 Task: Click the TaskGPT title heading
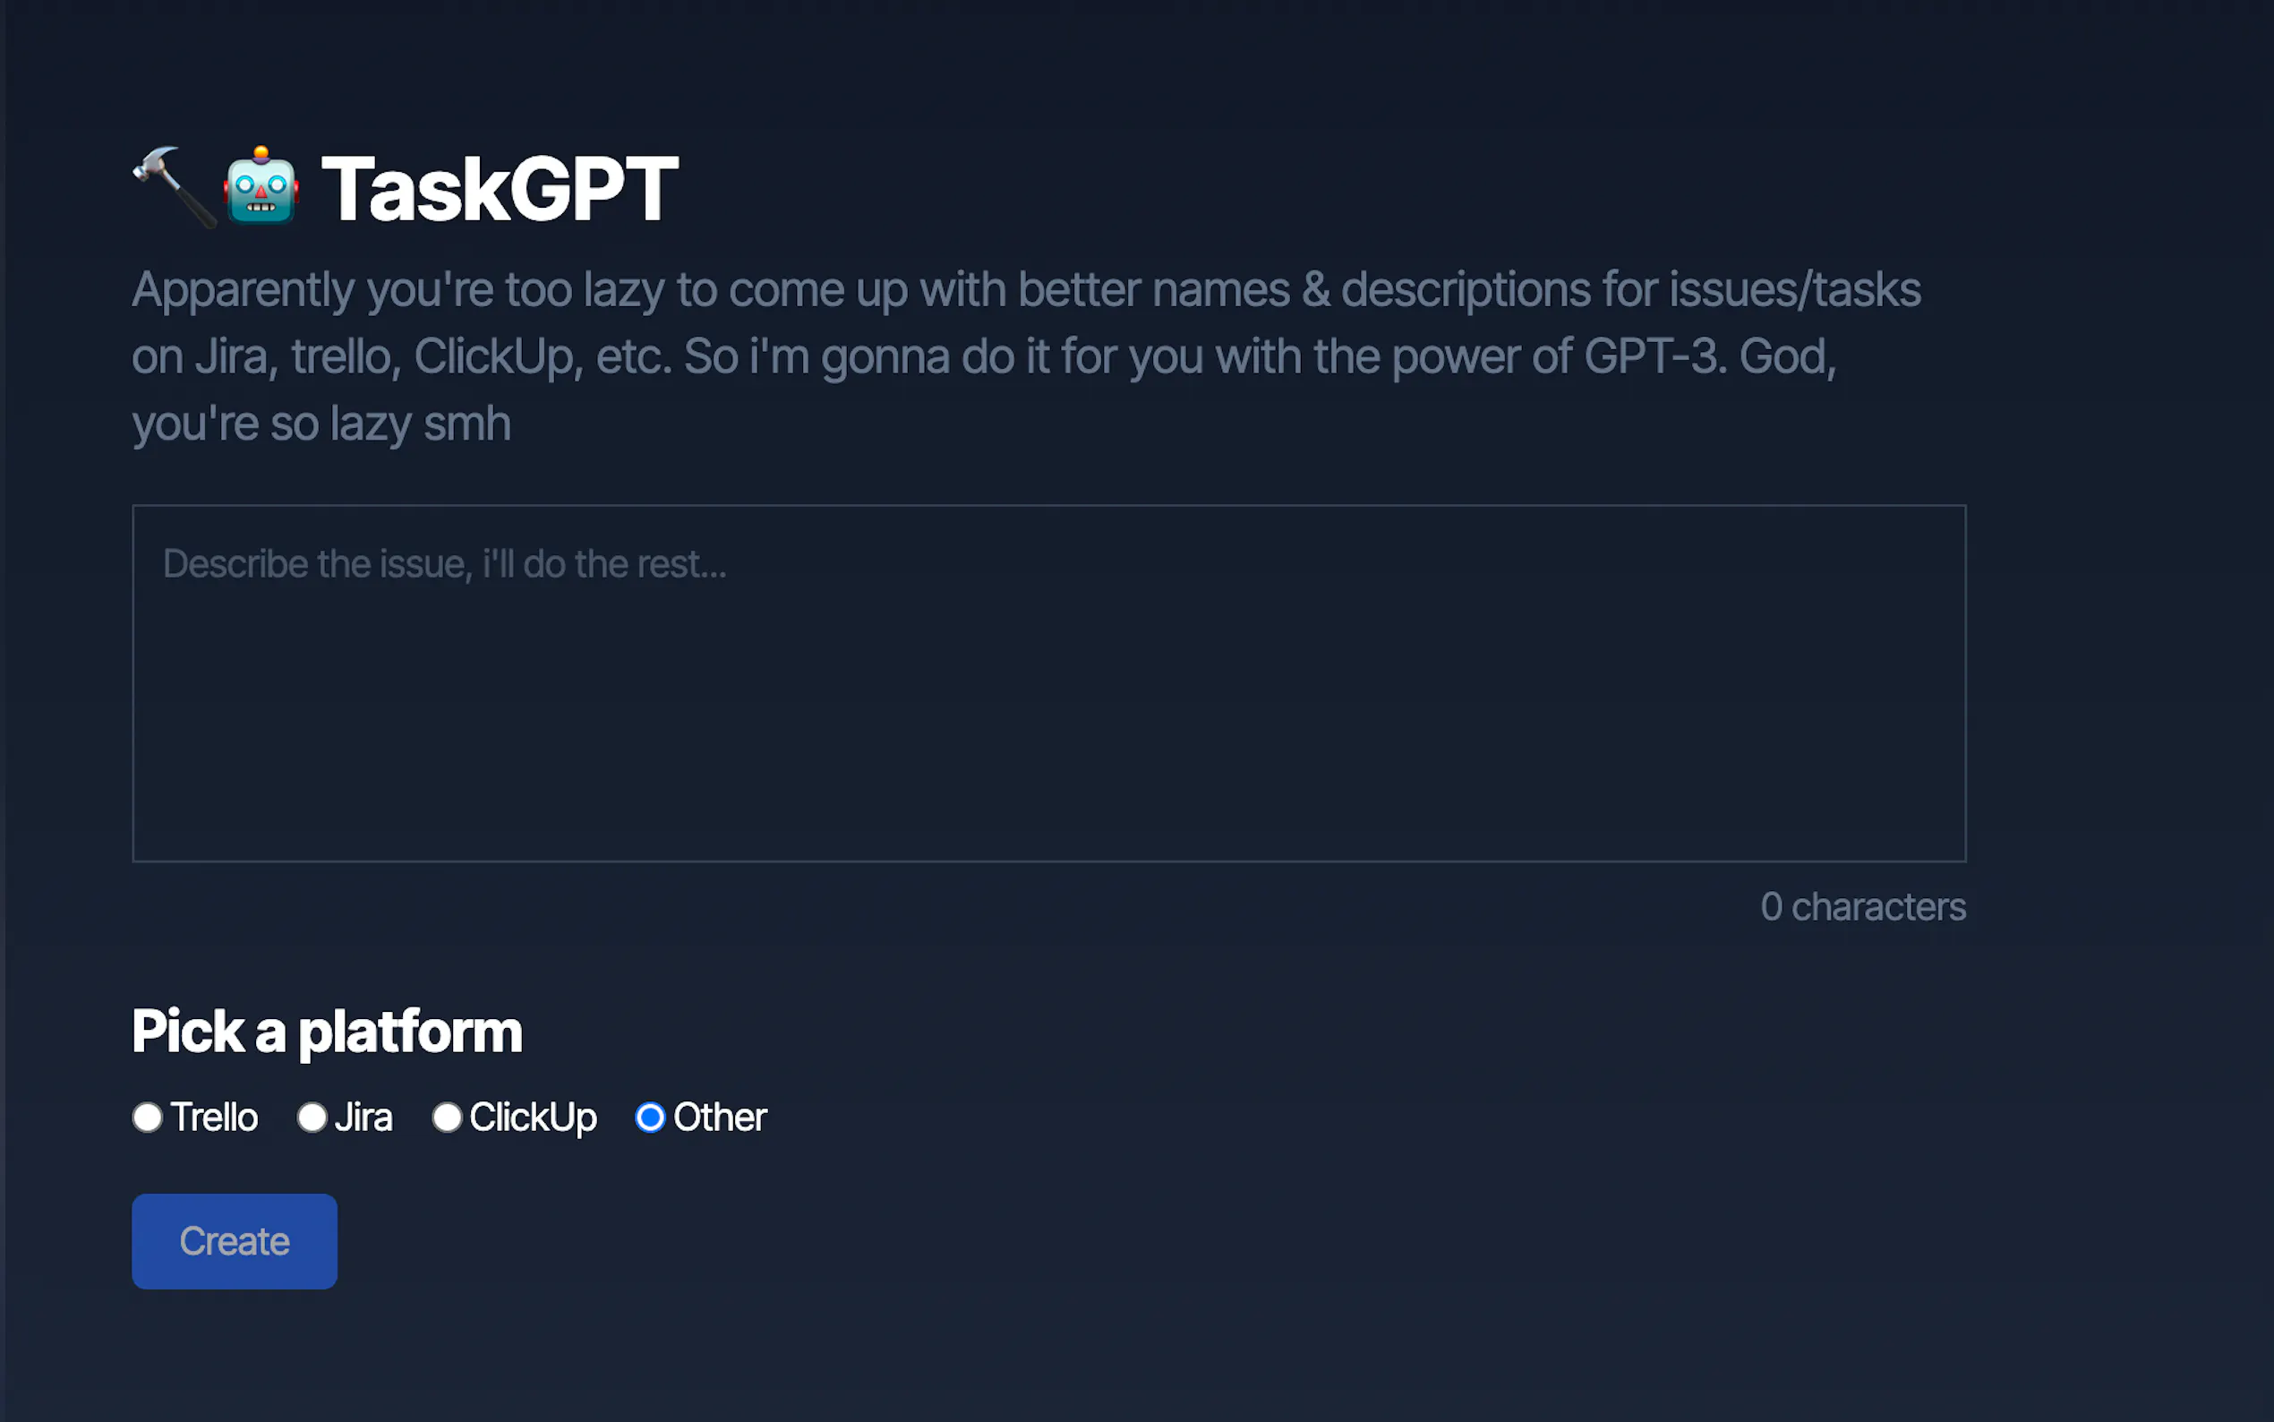[500, 189]
